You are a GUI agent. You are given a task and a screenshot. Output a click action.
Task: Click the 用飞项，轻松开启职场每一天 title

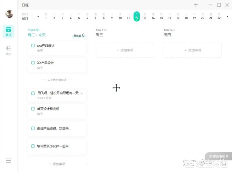coord(58,93)
